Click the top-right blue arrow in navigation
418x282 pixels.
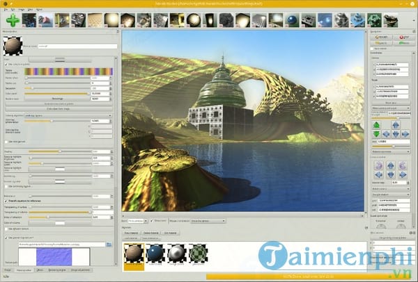396,126
